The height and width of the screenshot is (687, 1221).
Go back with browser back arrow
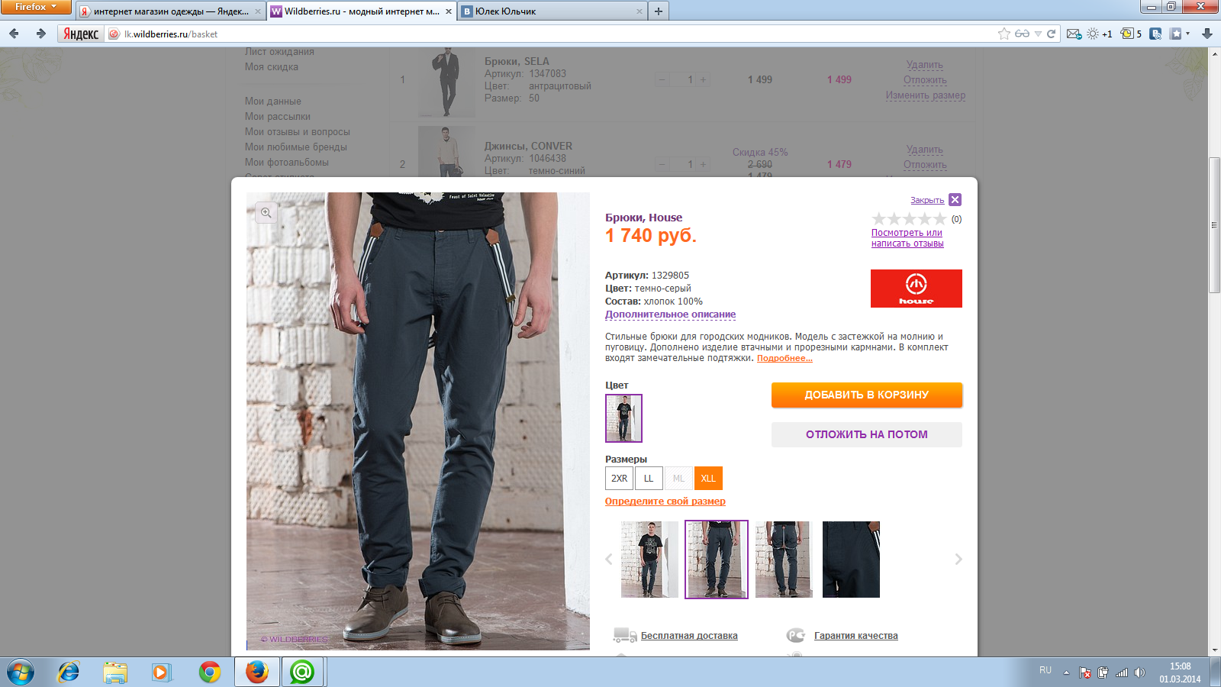point(14,34)
